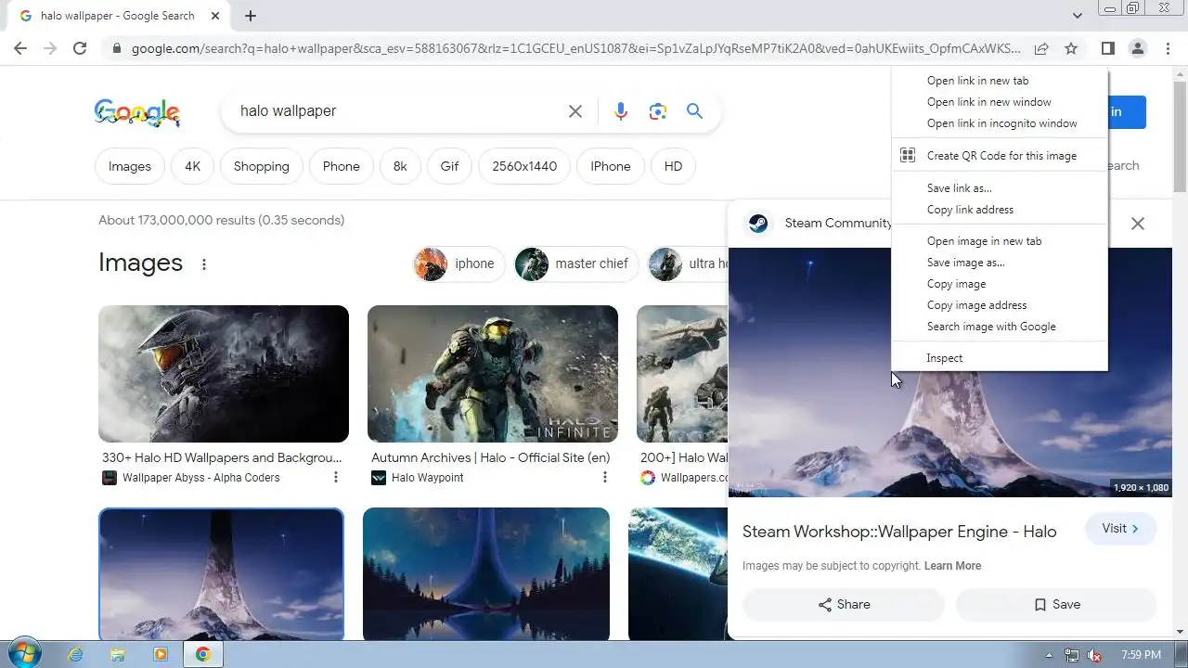This screenshot has height=668, width=1188.
Task: Open Internet Explorer from the taskbar
Action: 76,655
